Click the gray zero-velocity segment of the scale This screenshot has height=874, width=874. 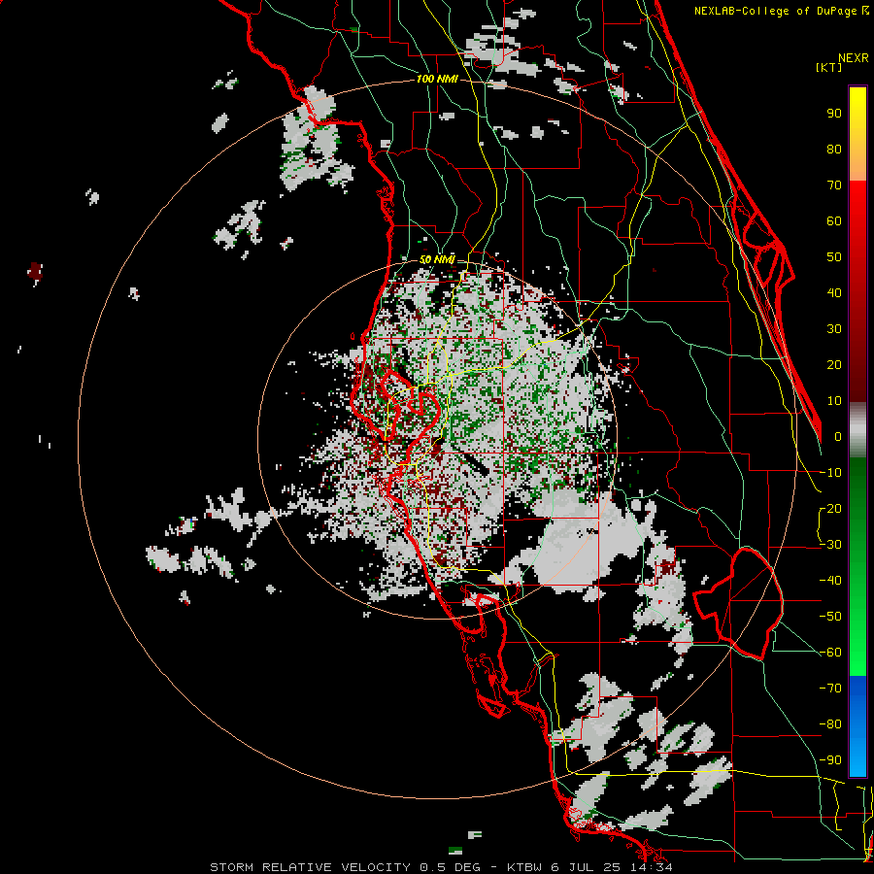pyautogui.click(x=857, y=429)
